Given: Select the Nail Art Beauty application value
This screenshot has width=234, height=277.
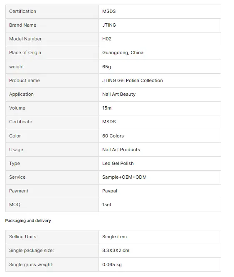Looking at the screenshot, I should [x=119, y=94].
